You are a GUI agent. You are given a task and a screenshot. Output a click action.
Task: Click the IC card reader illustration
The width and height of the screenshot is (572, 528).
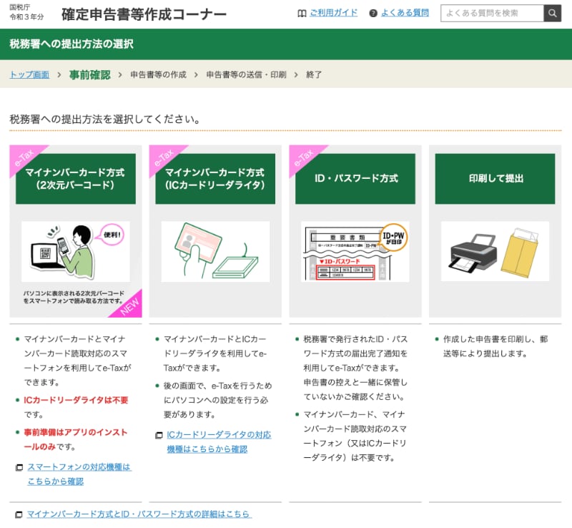pos(215,251)
